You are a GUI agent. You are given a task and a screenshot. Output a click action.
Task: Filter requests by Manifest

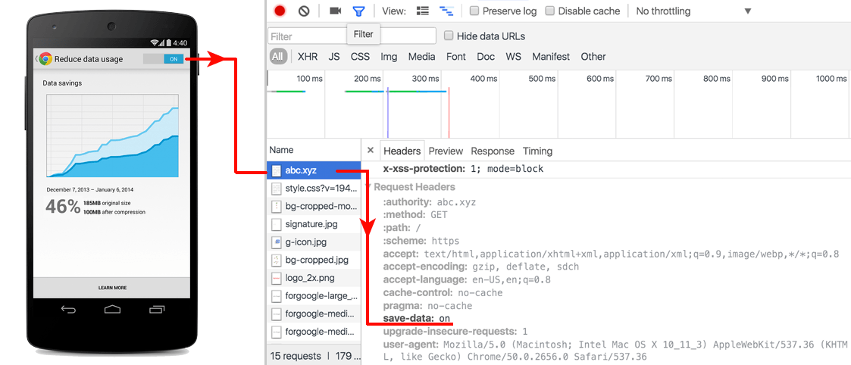[x=551, y=56]
